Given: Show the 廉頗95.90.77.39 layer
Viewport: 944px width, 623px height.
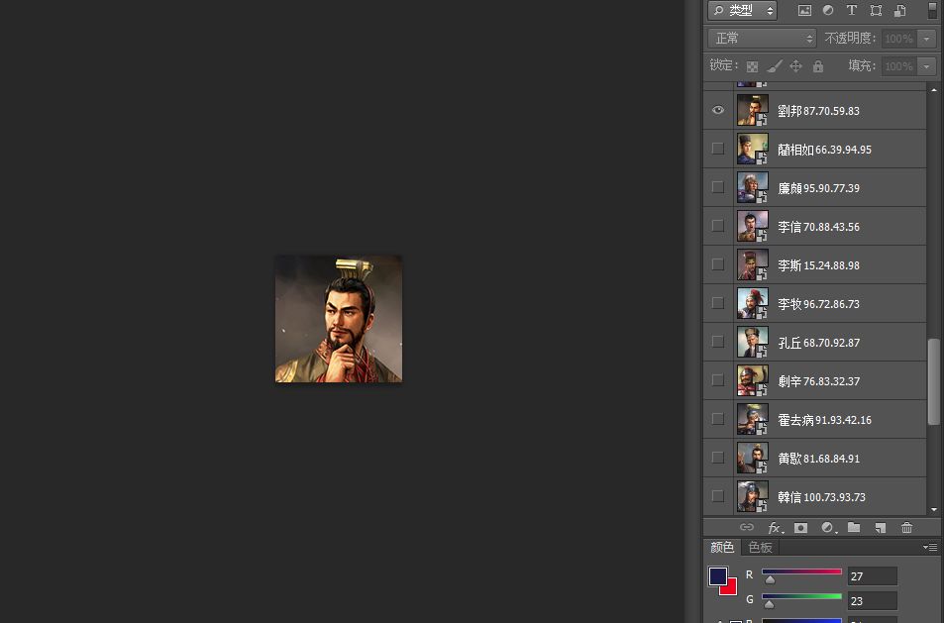Looking at the screenshot, I should [717, 187].
